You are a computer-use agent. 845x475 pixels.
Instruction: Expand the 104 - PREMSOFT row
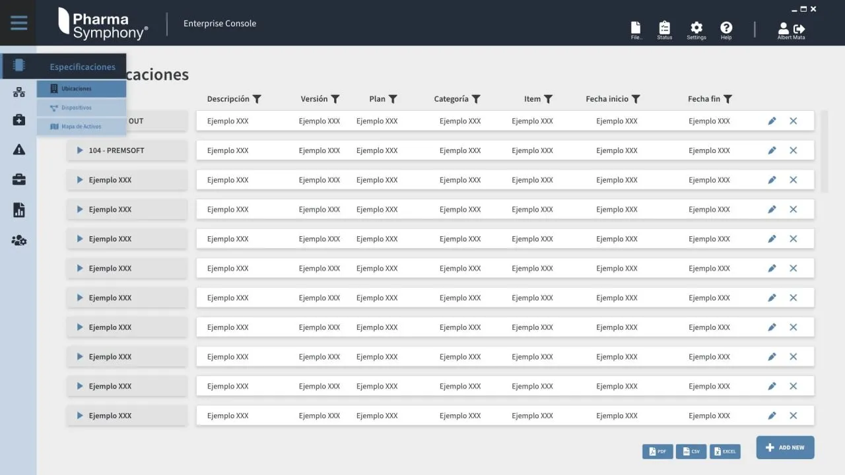pos(80,150)
